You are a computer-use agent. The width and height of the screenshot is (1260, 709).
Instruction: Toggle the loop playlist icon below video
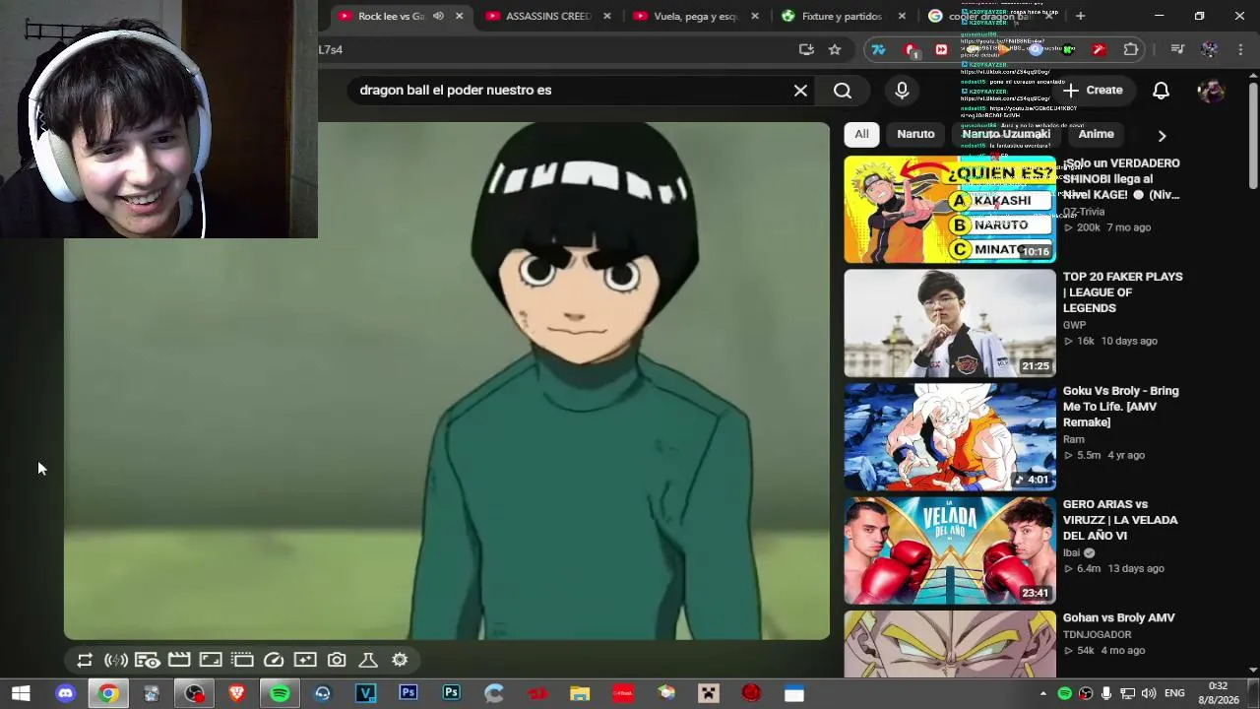(x=85, y=660)
